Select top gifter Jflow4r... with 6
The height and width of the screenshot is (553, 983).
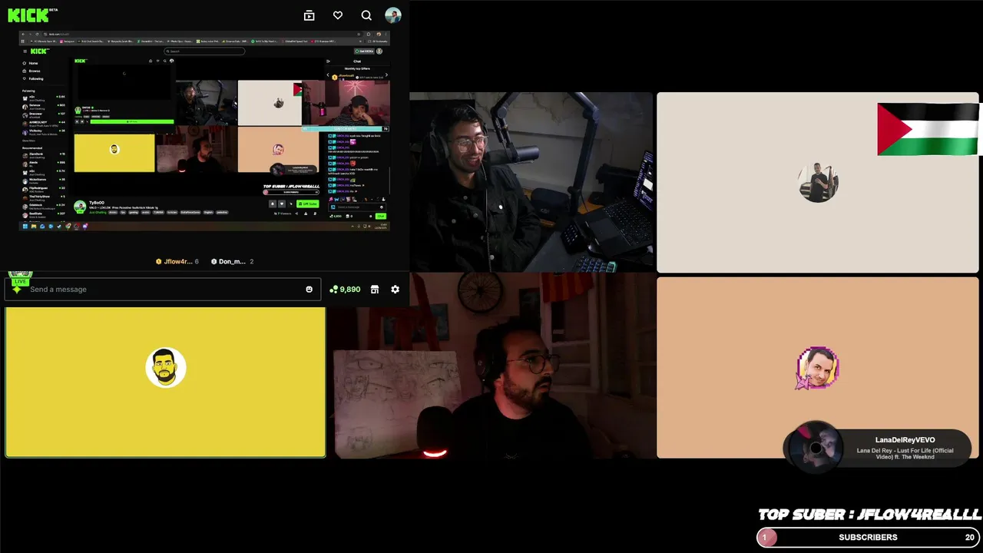click(x=177, y=261)
